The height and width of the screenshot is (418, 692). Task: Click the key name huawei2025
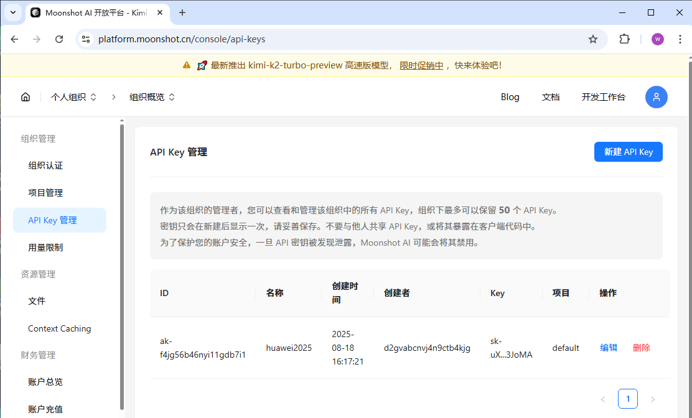point(289,348)
